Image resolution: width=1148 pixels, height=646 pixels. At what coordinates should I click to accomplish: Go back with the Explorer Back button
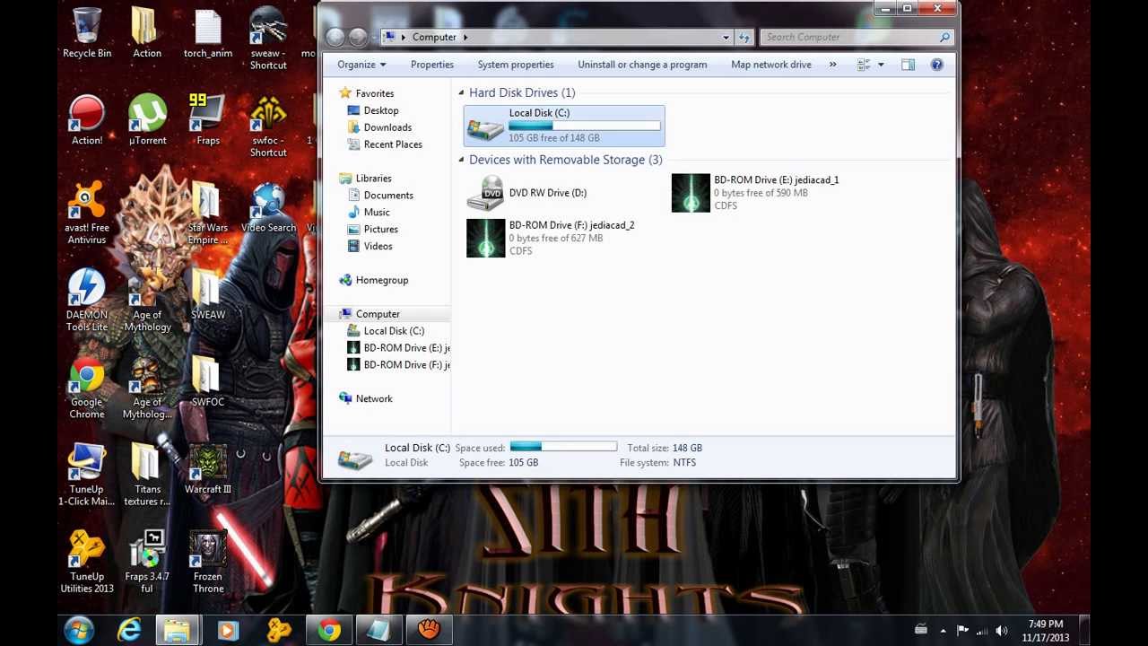click(x=335, y=37)
